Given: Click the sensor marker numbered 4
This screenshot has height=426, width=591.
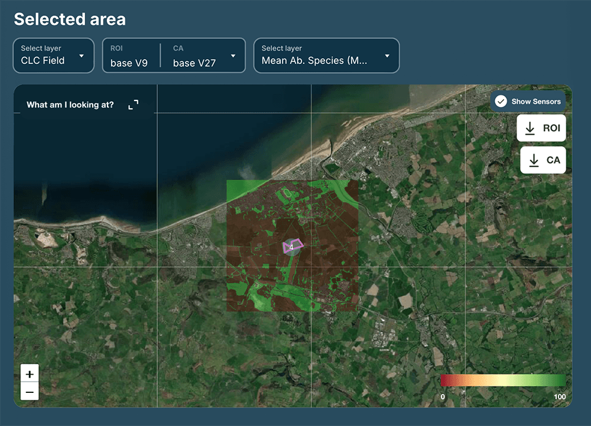Looking at the screenshot, I should (291, 247).
